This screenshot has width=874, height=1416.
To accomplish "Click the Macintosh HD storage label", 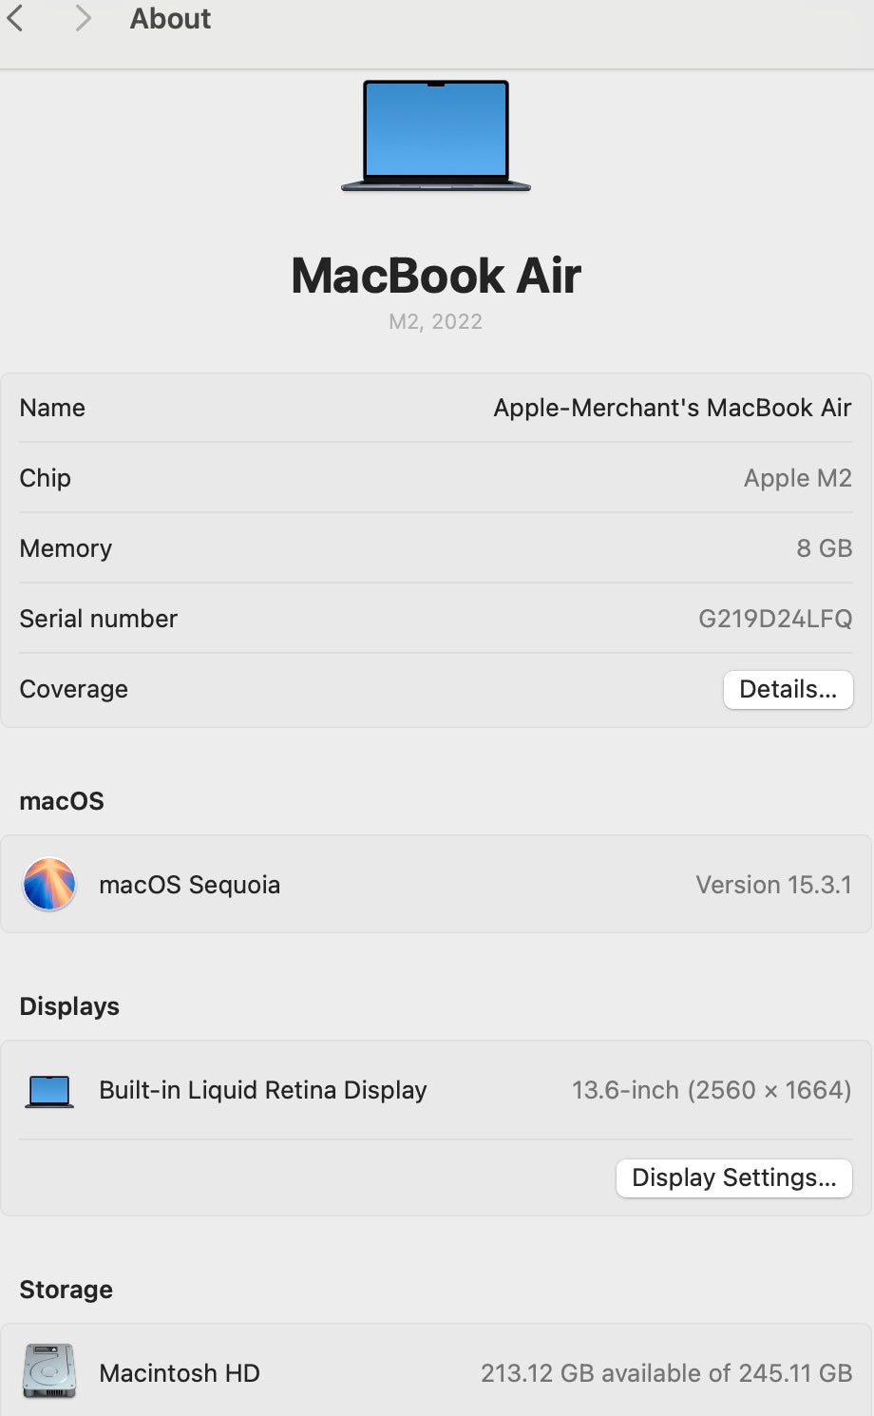I will tap(180, 1373).
